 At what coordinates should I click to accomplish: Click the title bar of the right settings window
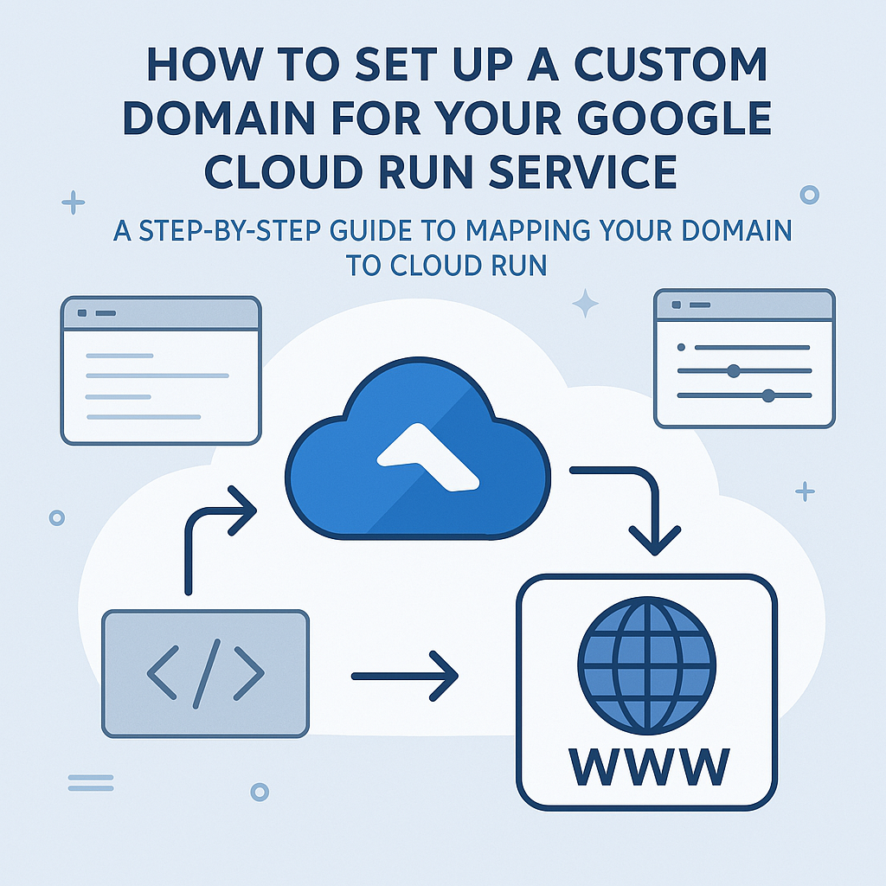pos(744,305)
